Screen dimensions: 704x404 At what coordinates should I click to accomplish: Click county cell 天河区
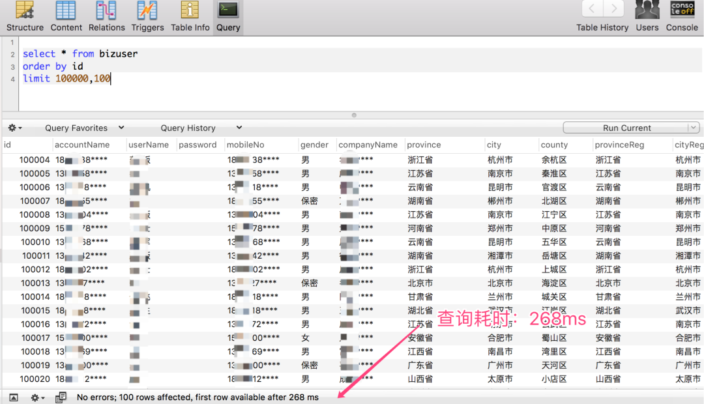(554, 366)
